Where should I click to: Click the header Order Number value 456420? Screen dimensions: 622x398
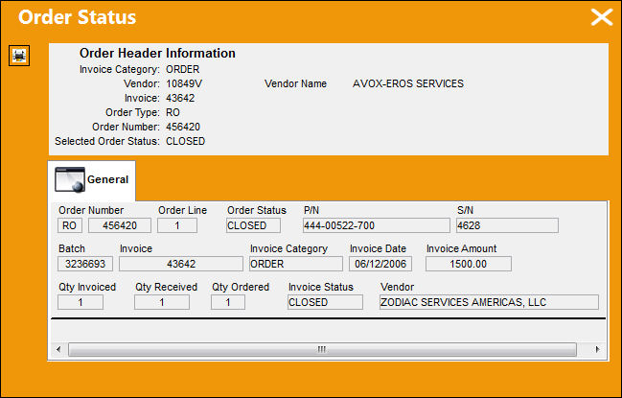tap(183, 127)
